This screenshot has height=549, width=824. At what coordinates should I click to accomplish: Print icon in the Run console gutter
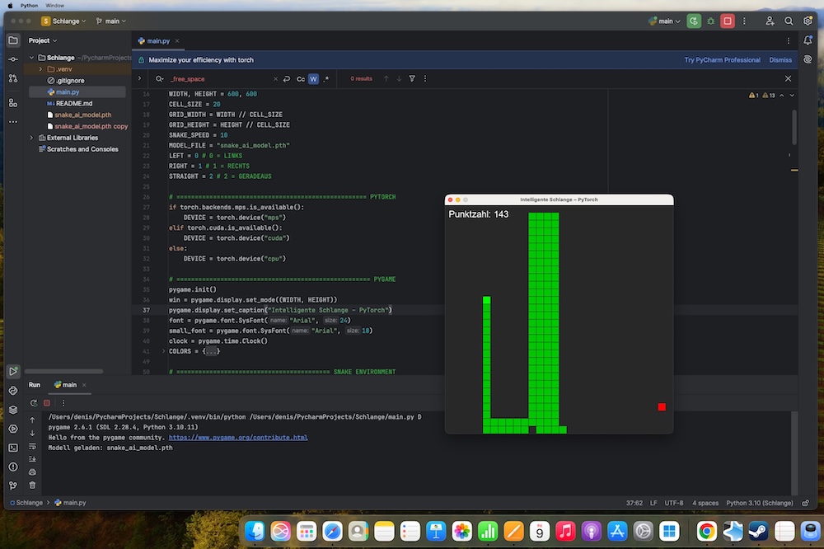click(33, 472)
